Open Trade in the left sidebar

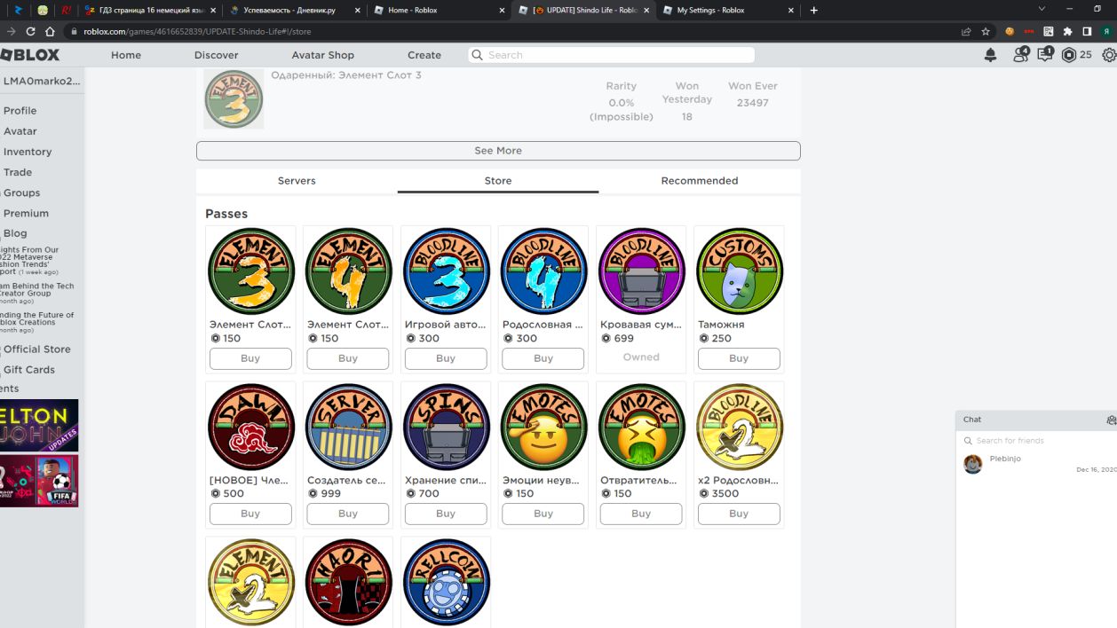(17, 172)
